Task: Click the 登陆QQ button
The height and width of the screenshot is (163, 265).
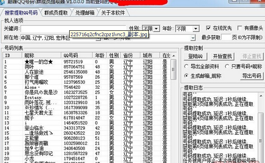Action: (195, 56)
